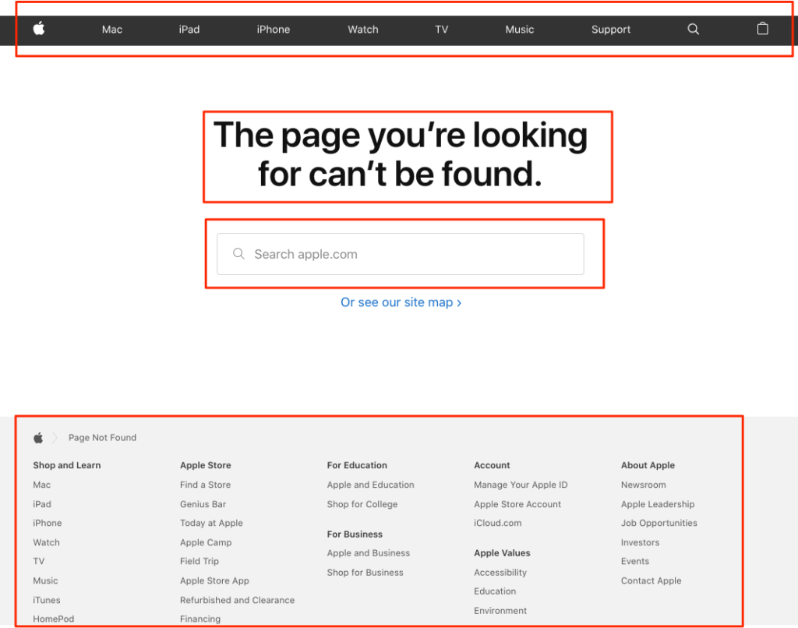Open Manage Your Apple ID link

pyautogui.click(x=521, y=485)
